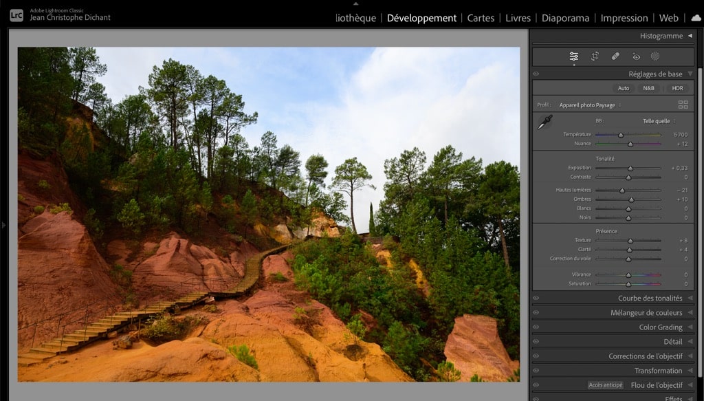Toggle Courbe des tonalités eye switch

pyautogui.click(x=536, y=299)
